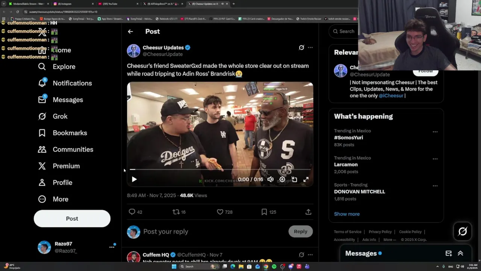Open three-dot menu on Cheesur post
This screenshot has width=481, height=271.
click(x=310, y=47)
